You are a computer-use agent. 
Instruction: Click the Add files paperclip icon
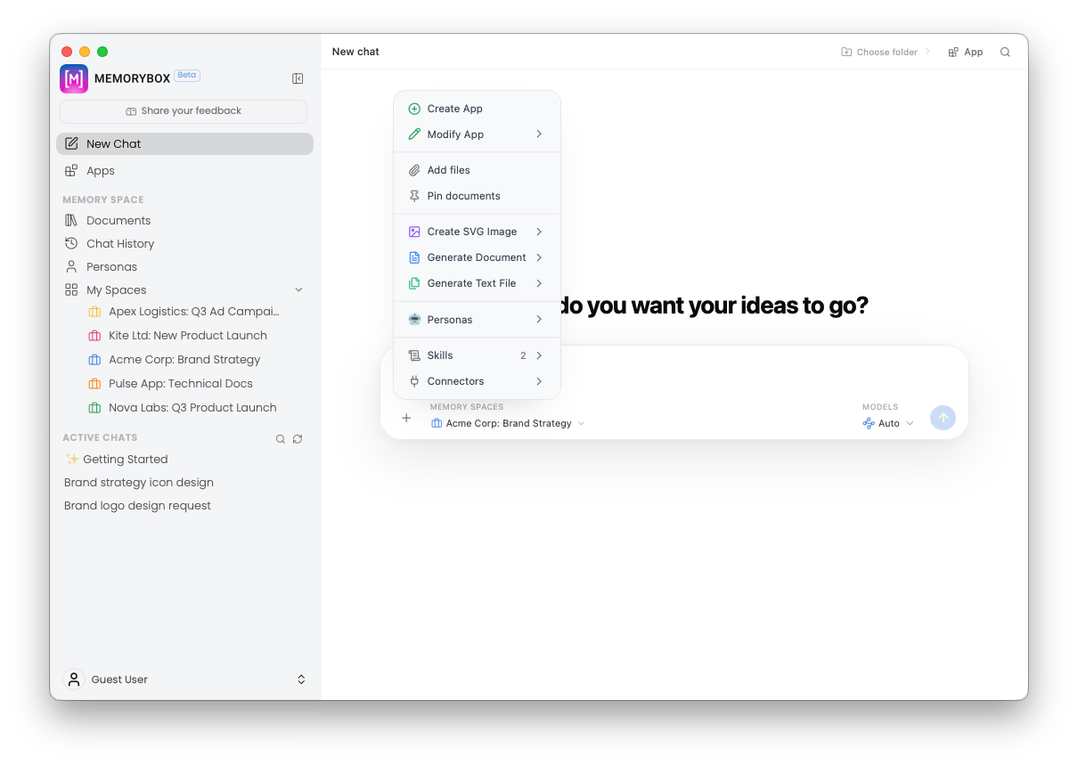(414, 170)
